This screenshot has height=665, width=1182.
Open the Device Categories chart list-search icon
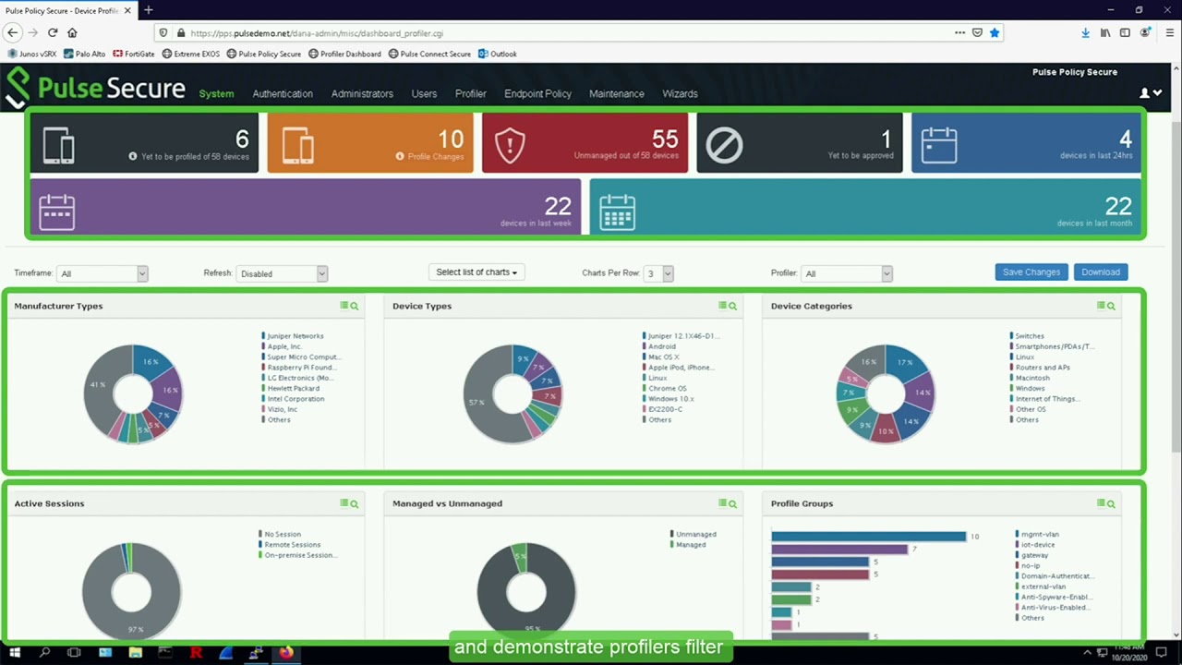1105,306
